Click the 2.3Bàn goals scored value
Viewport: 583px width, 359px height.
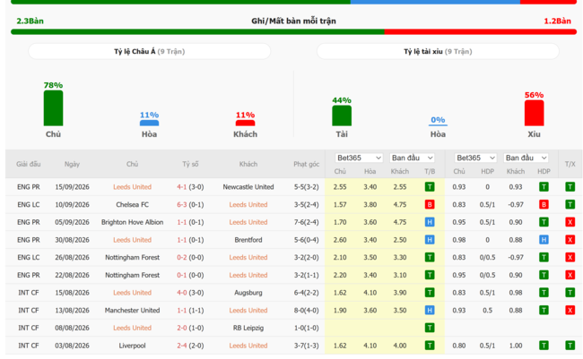tap(30, 21)
